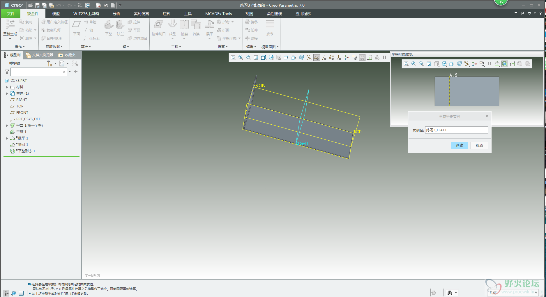This screenshot has width=546, height=297.
Task: Click the Refit icon in the main view toolbar
Action: click(x=233, y=58)
